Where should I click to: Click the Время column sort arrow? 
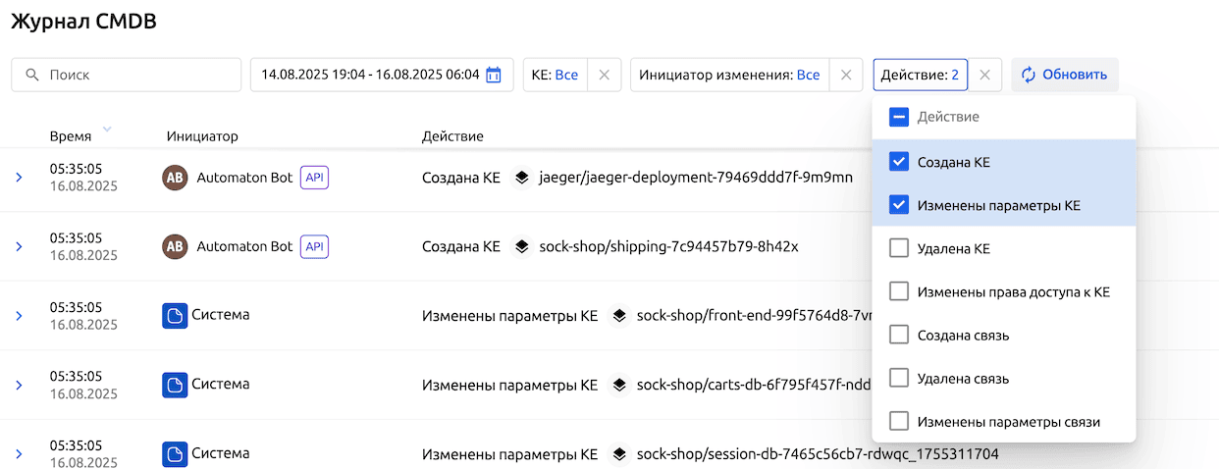click(x=106, y=130)
